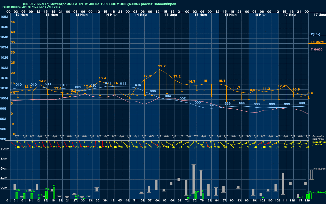Click the 6km height axis label

(x=4, y=169)
